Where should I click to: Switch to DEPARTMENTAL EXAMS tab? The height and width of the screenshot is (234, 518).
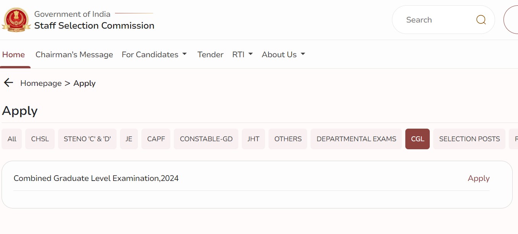click(356, 139)
